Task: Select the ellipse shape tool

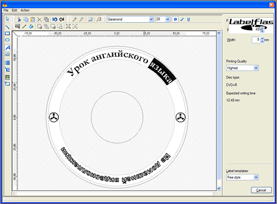Action: 7,40
